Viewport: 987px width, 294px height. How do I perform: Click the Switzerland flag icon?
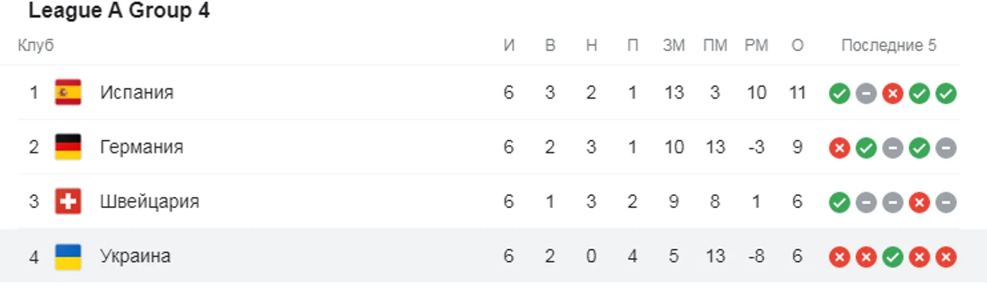68,201
